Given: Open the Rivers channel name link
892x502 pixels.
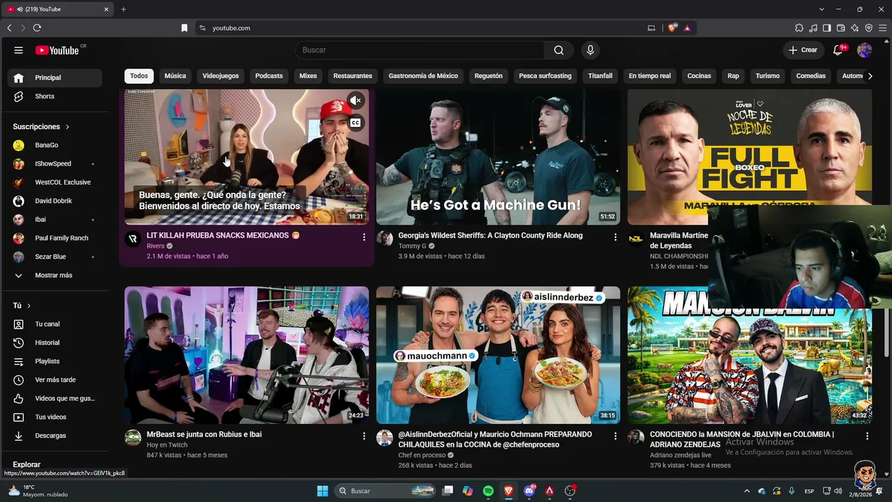Looking at the screenshot, I should 155,246.
